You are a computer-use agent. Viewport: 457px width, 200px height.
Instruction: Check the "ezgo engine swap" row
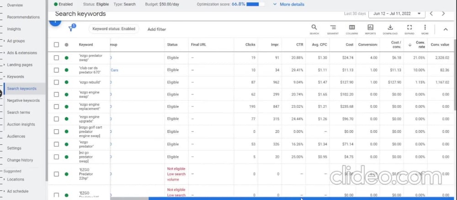click(56, 95)
